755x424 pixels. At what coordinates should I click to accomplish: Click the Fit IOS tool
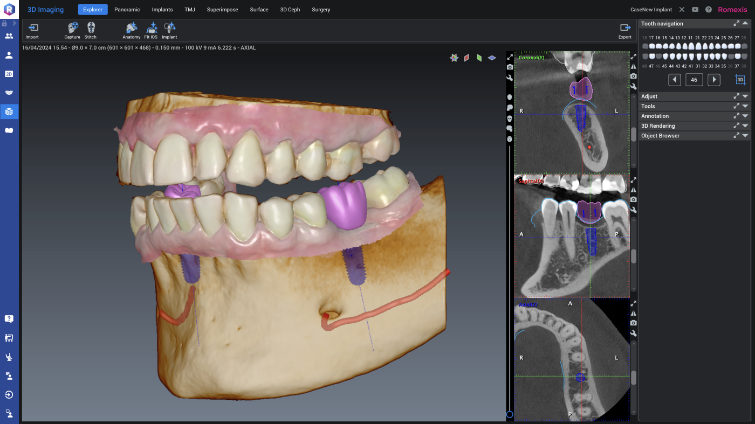point(150,30)
